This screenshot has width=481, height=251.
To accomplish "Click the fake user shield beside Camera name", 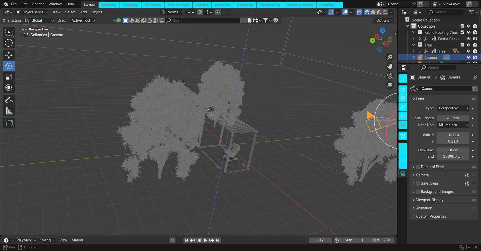I will pos(475,89).
